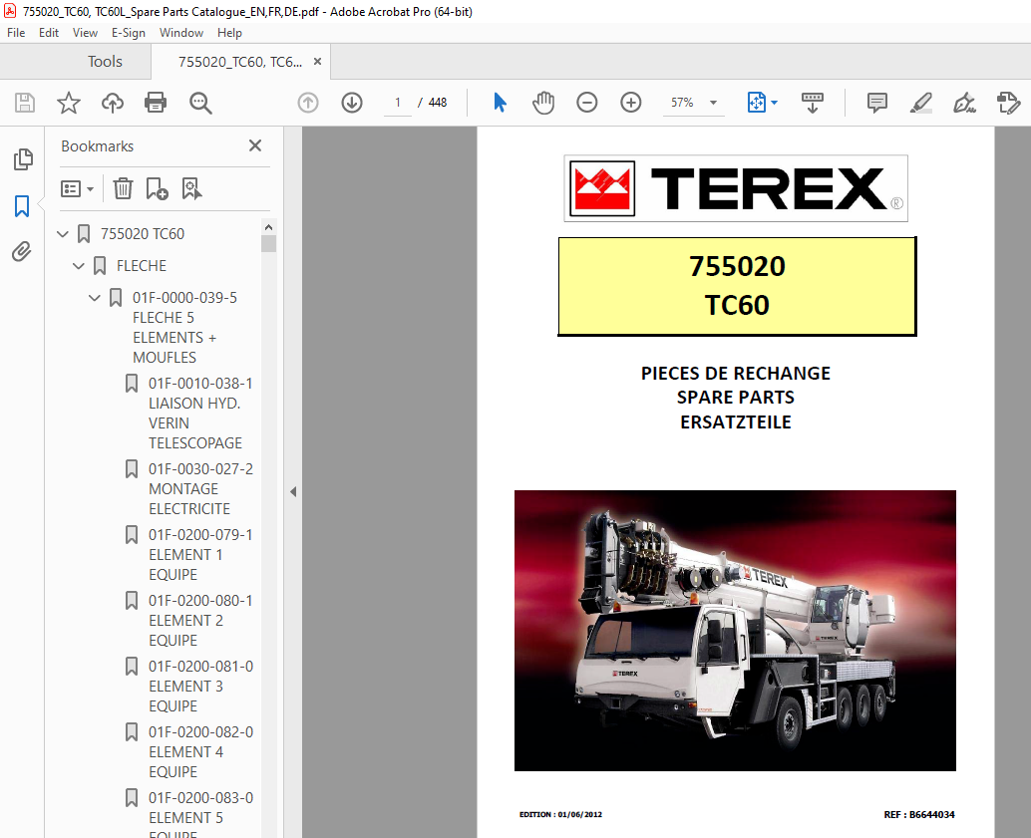
Task: Open bookmarks options menu dropdown
Action: [77, 189]
